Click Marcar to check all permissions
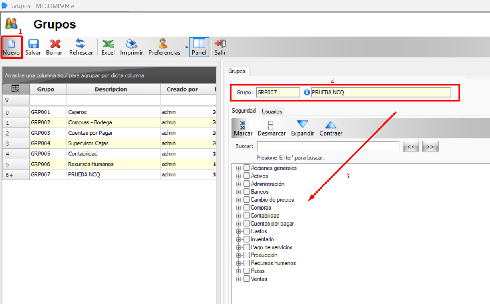This screenshot has height=304, width=490. click(x=243, y=128)
